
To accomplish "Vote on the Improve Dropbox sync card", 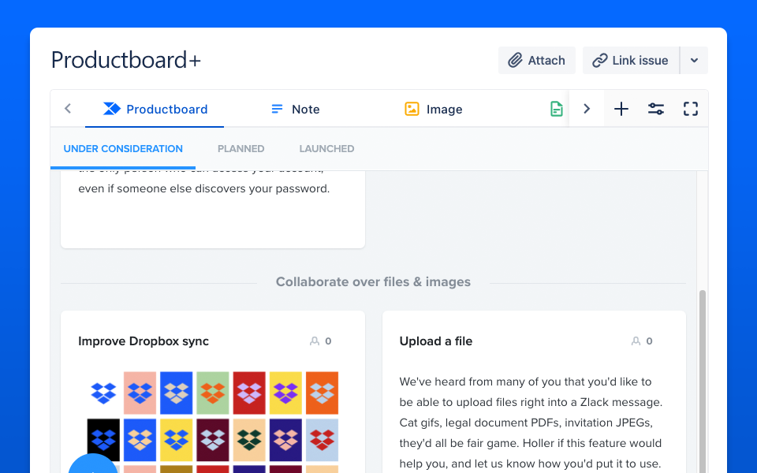I will [x=321, y=341].
